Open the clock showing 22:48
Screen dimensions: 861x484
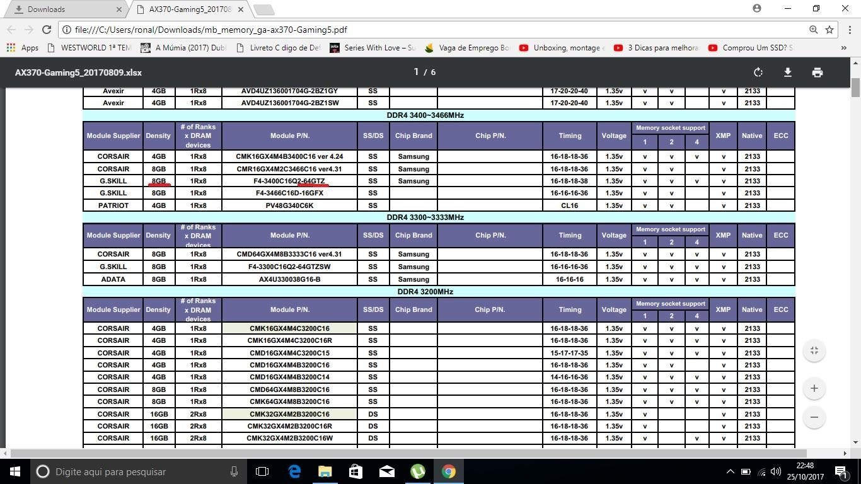(804, 471)
